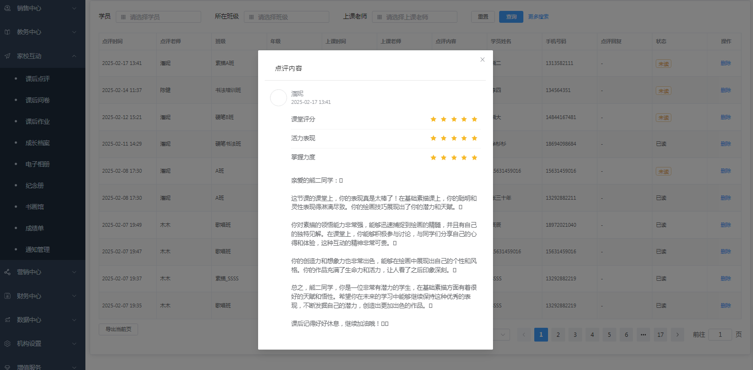Click the fifth star of 课堂评分
The image size is (753, 370).
[x=474, y=119]
